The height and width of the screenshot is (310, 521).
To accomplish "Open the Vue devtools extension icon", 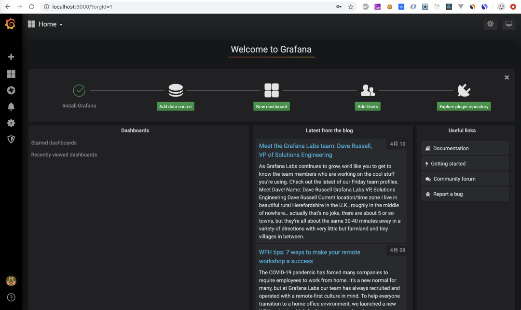I will point(461,7).
